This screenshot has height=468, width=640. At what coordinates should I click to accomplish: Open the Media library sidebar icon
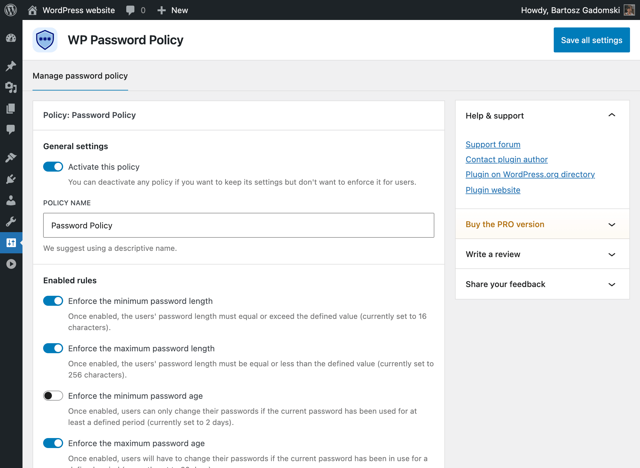pyautogui.click(x=11, y=87)
